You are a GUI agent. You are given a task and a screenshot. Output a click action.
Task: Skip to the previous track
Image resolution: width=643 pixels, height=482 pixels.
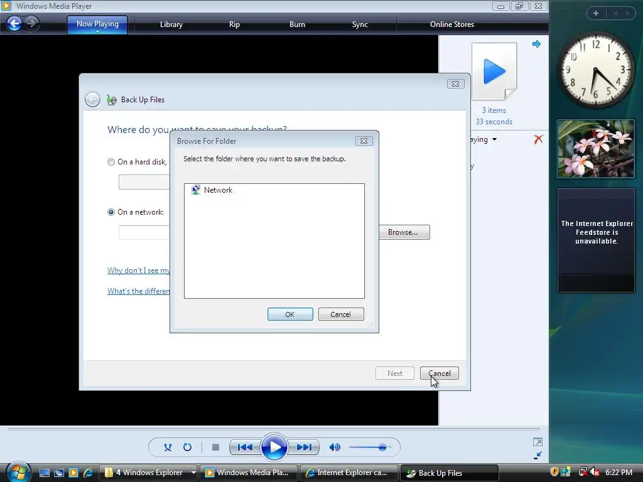coord(245,447)
